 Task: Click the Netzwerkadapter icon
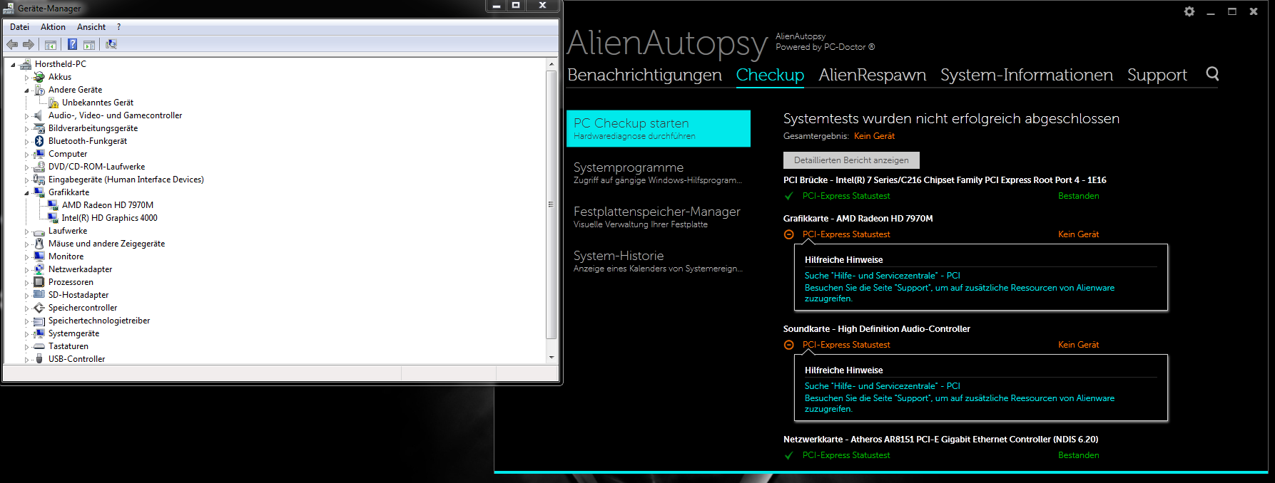point(39,269)
